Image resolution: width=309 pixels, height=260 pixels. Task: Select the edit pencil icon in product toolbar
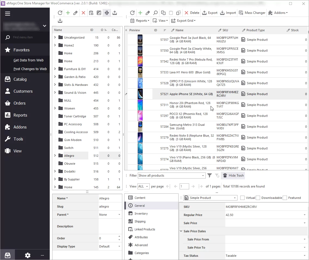[147, 12]
